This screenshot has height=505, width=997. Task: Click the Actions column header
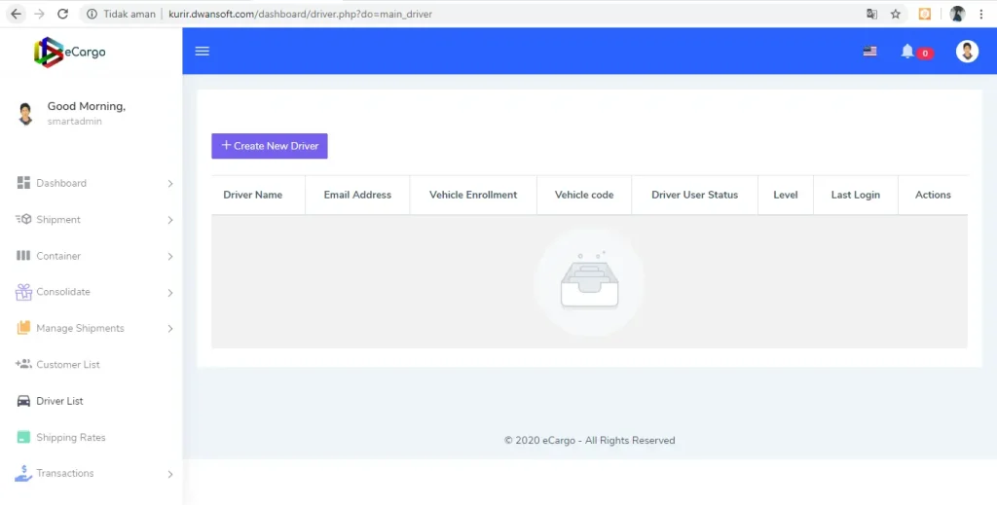click(933, 195)
